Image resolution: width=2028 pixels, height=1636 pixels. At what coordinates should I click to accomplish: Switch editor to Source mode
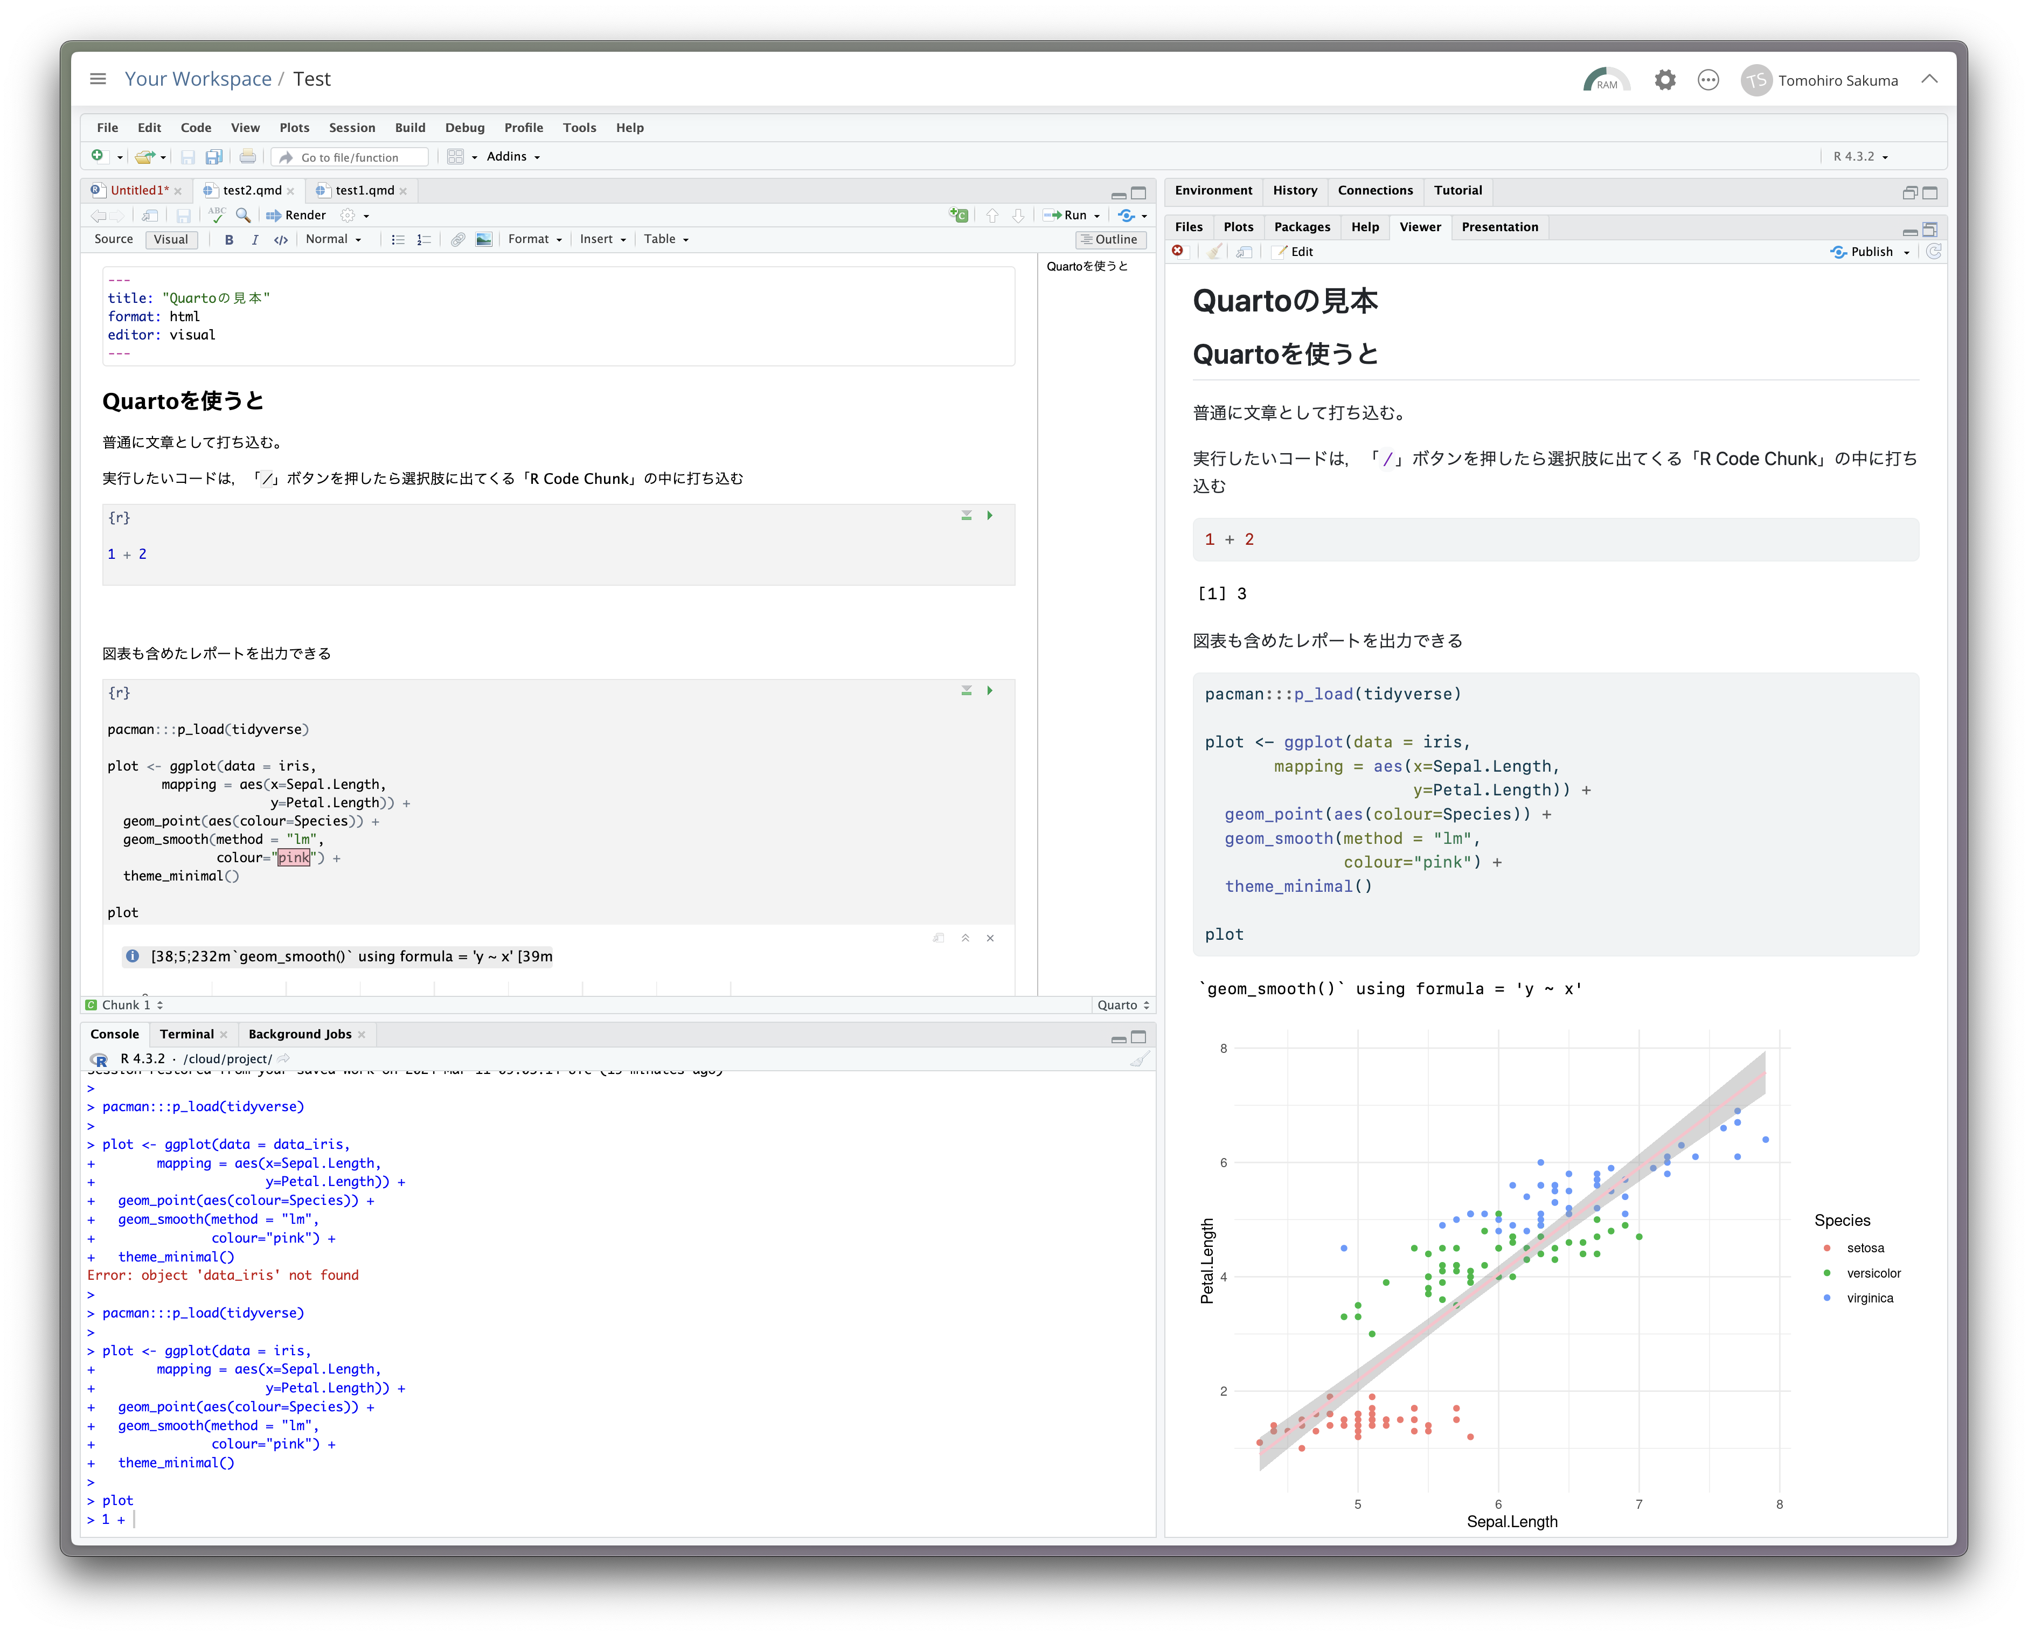114,239
